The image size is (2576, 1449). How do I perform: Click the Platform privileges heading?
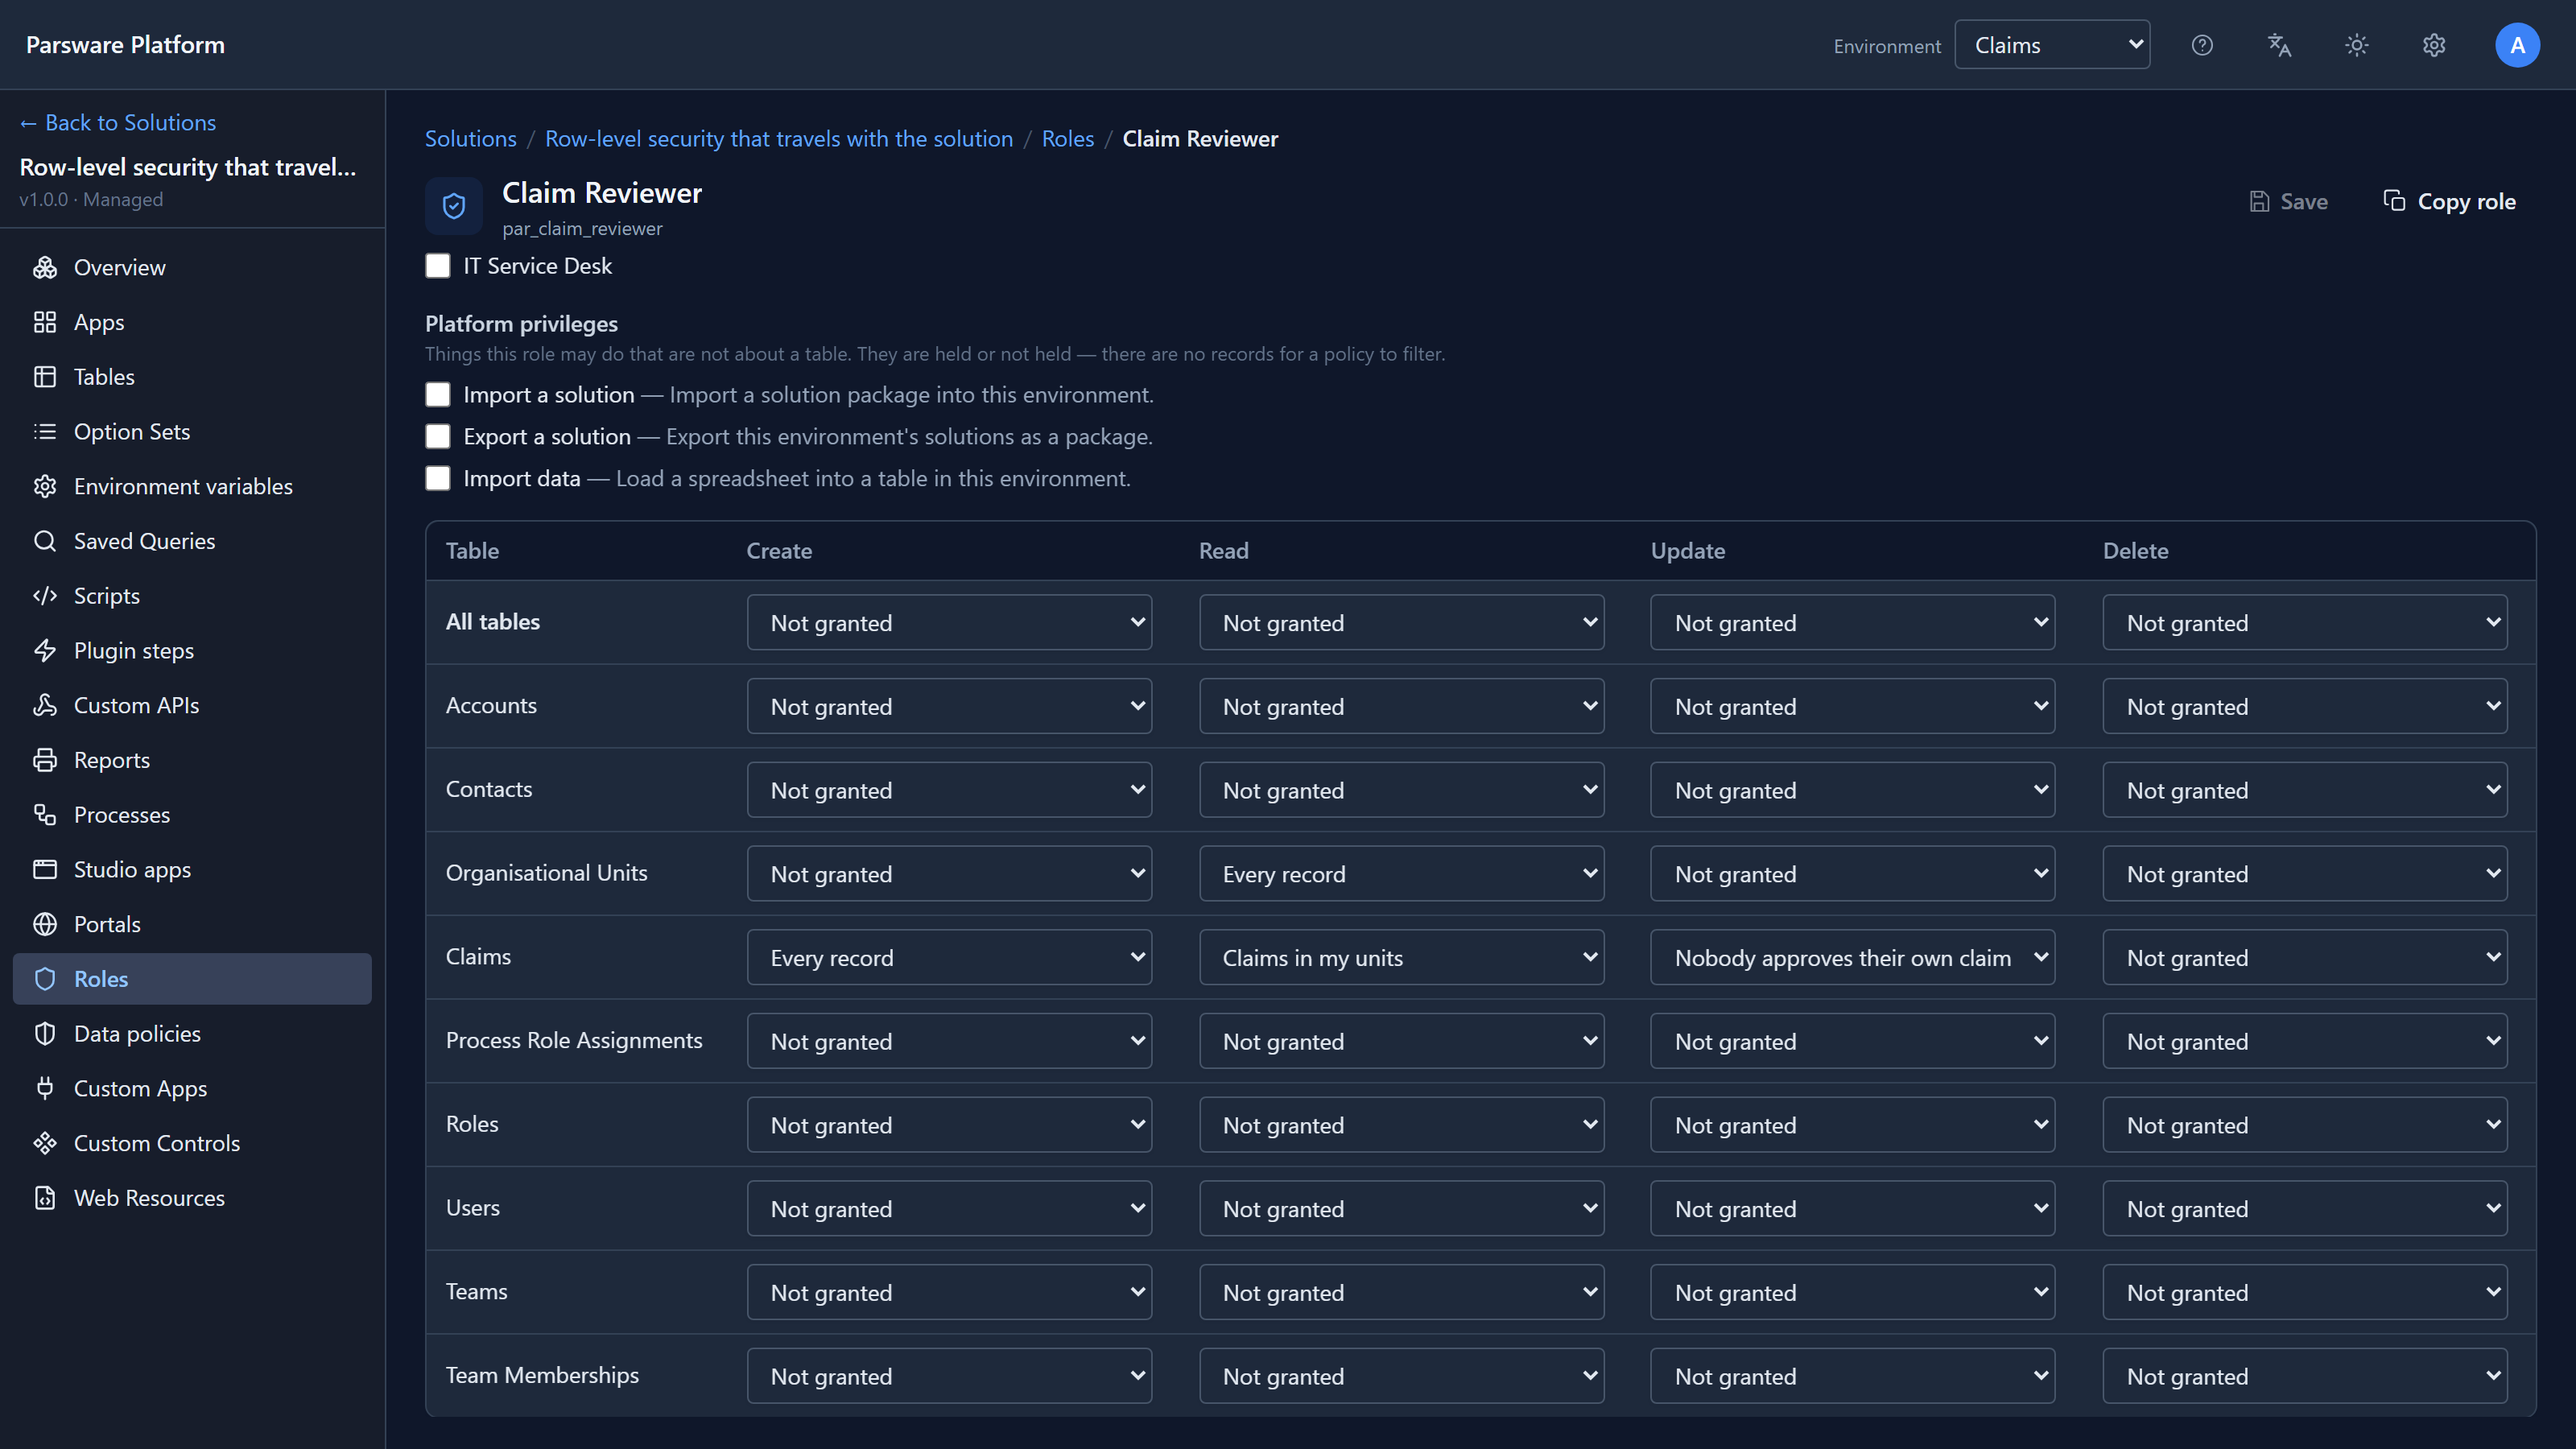521,324
